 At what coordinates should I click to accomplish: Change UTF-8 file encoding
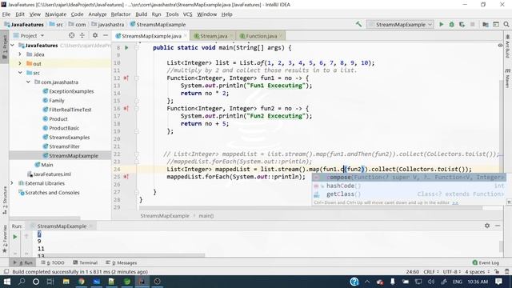point(451,272)
